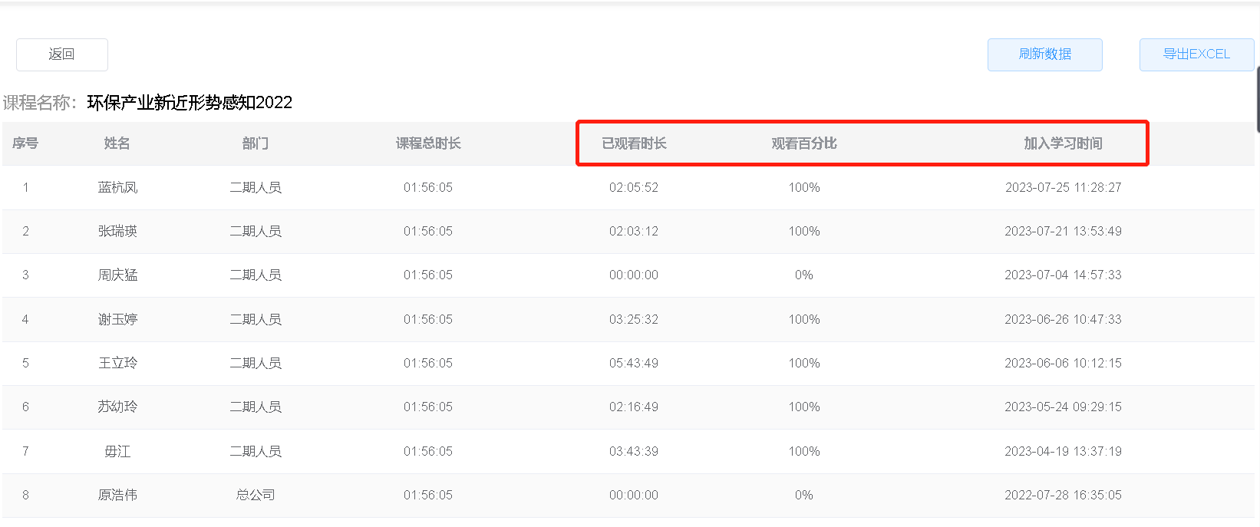Click the 返回 back button
The height and width of the screenshot is (527, 1260).
(61, 54)
